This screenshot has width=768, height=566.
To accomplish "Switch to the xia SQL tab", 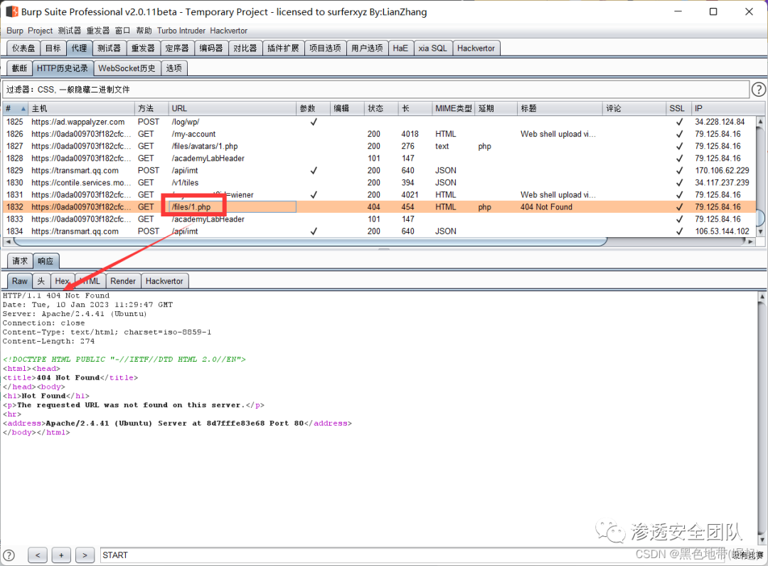I will coord(432,48).
